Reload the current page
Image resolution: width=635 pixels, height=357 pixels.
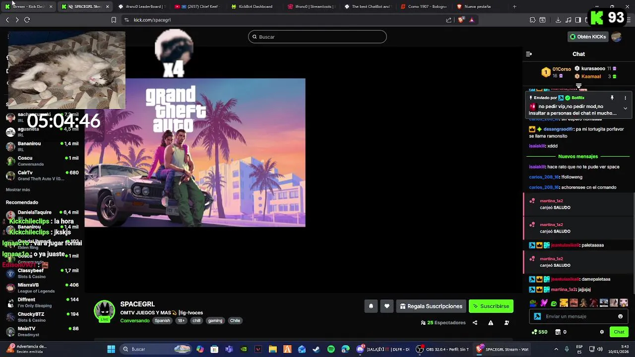[x=27, y=20]
